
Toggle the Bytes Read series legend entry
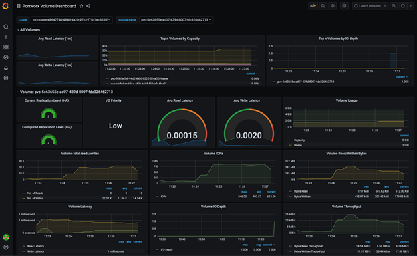click(x=301, y=191)
